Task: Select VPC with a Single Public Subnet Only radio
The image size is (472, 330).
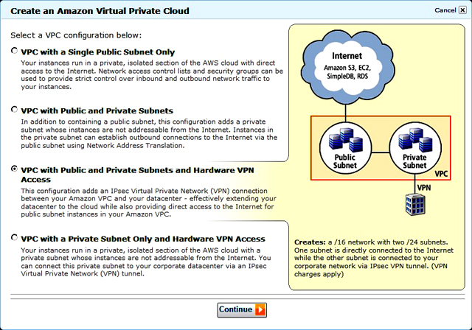Action: (14, 51)
